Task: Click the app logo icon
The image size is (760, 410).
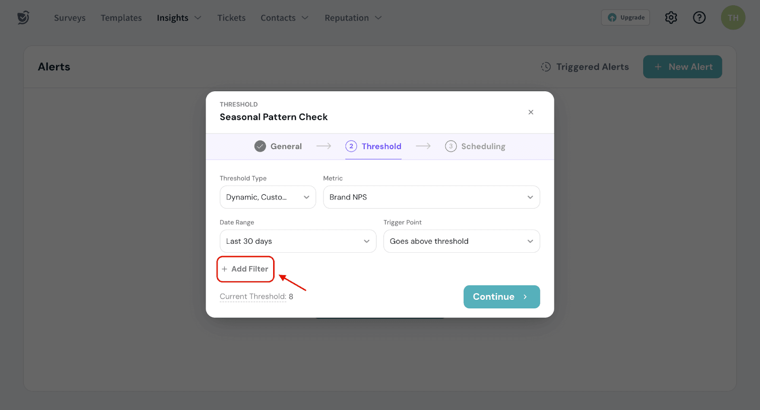Action: click(x=23, y=18)
